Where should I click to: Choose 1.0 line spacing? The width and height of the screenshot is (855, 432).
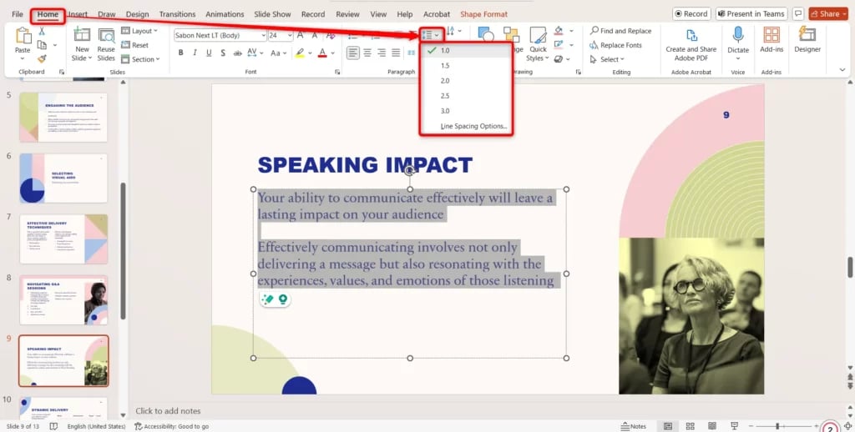(x=466, y=51)
